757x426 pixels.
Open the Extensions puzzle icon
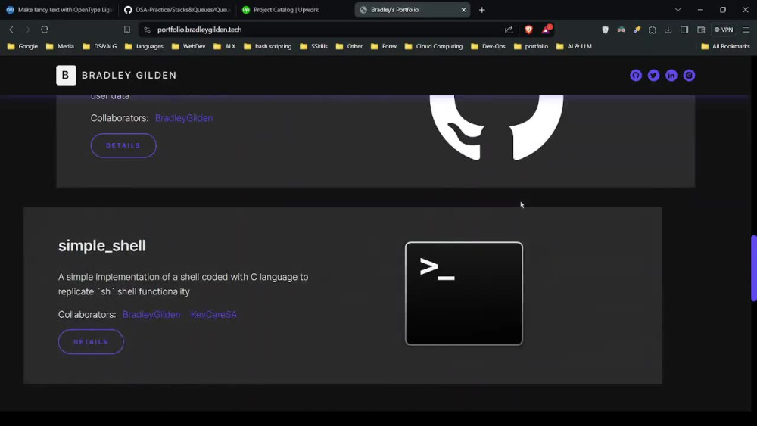[x=653, y=30]
